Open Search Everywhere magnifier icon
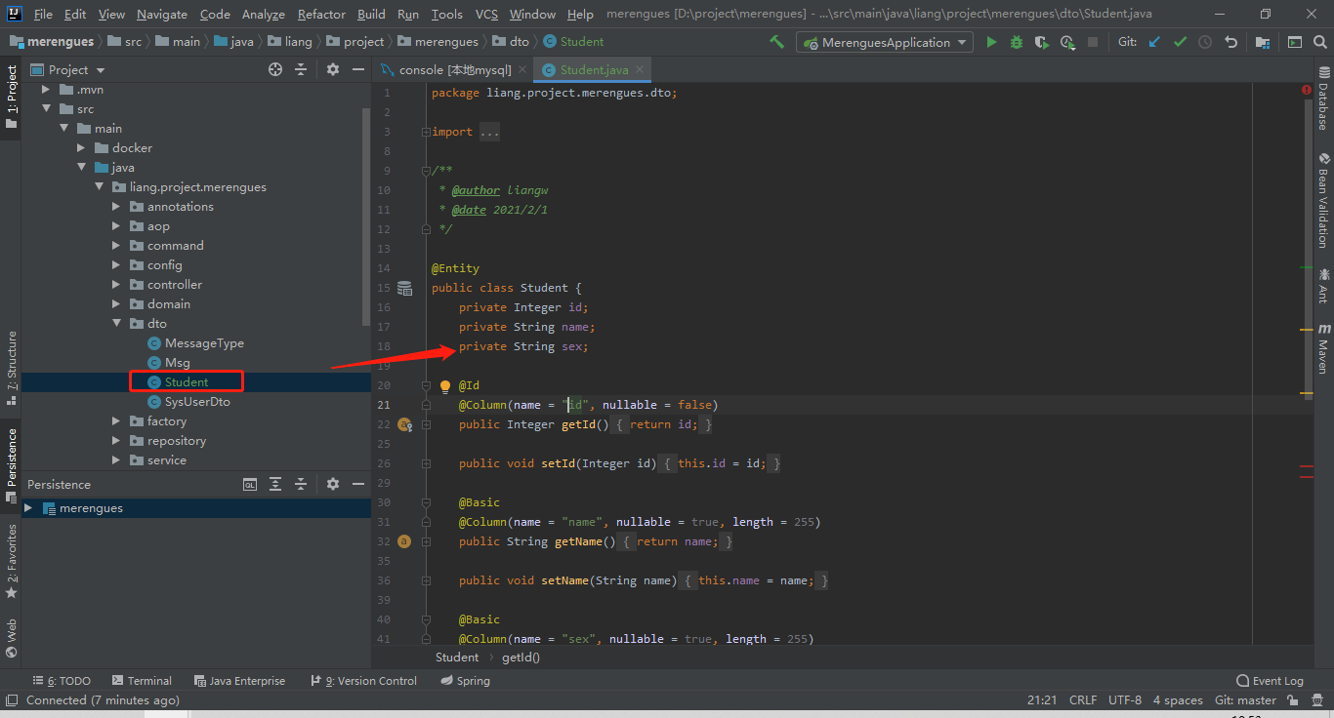Viewport: 1334px width, 718px height. point(1319,42)
